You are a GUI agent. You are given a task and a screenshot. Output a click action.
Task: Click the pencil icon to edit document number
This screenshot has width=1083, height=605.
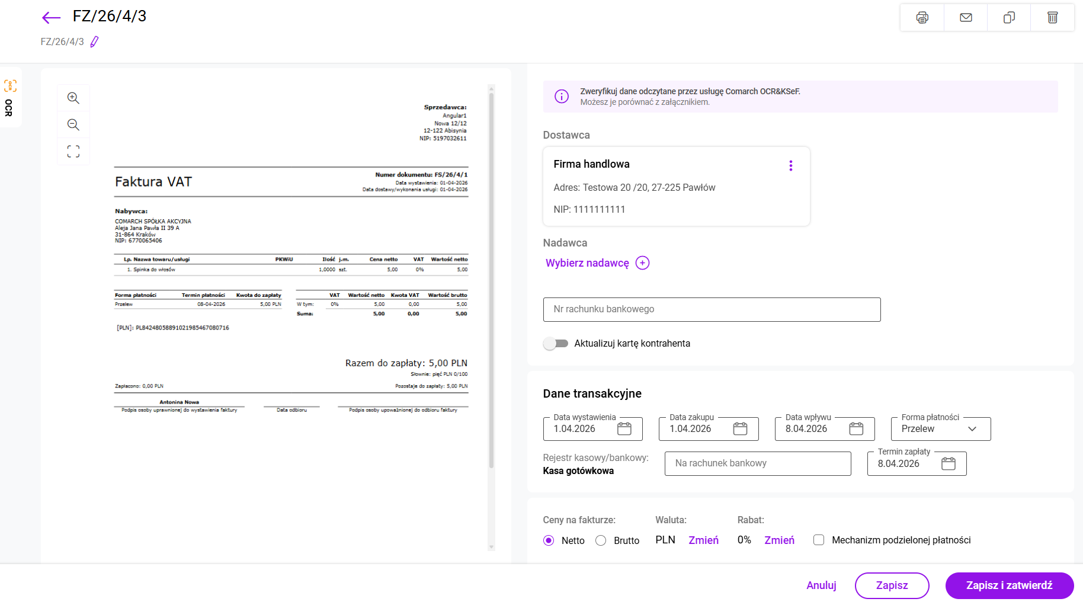[94, 42]
